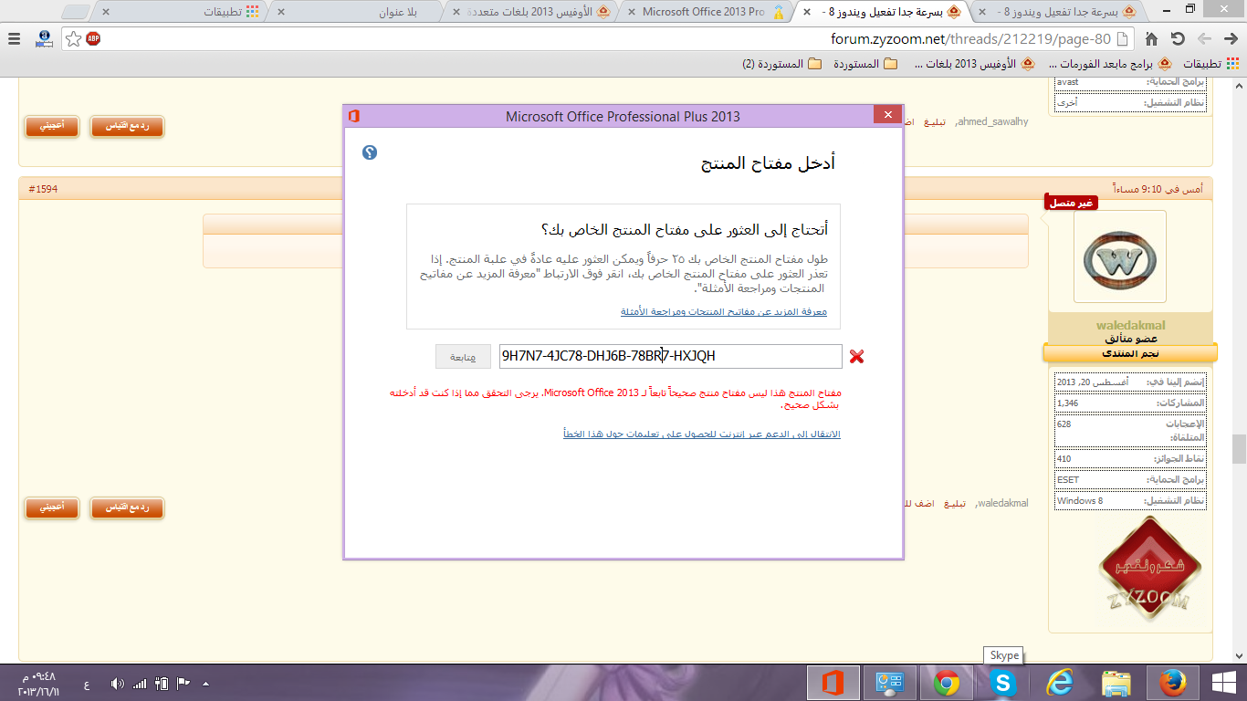
Task: Click the Office logo in dialog title bar
Action: coord(354,116)
